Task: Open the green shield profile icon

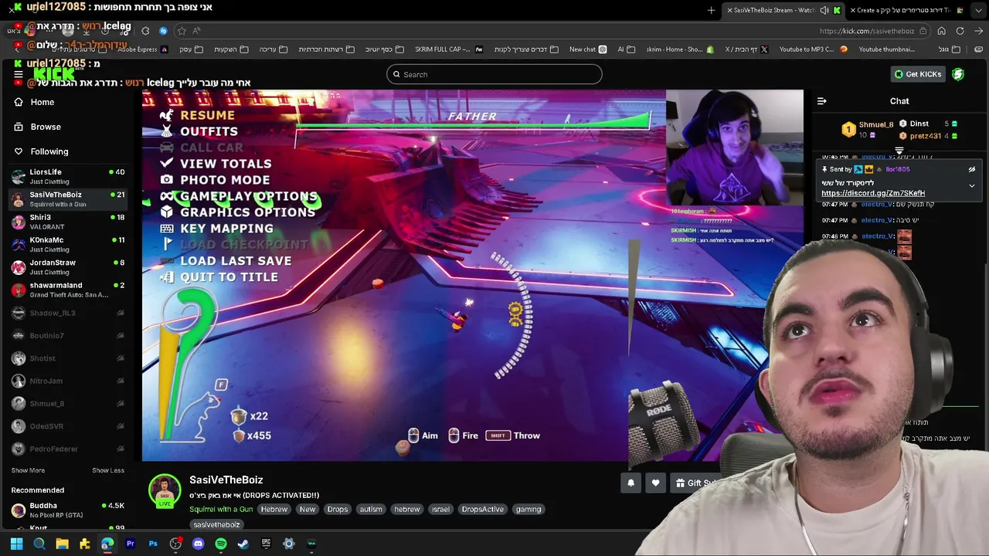Action: coord(958,74)
